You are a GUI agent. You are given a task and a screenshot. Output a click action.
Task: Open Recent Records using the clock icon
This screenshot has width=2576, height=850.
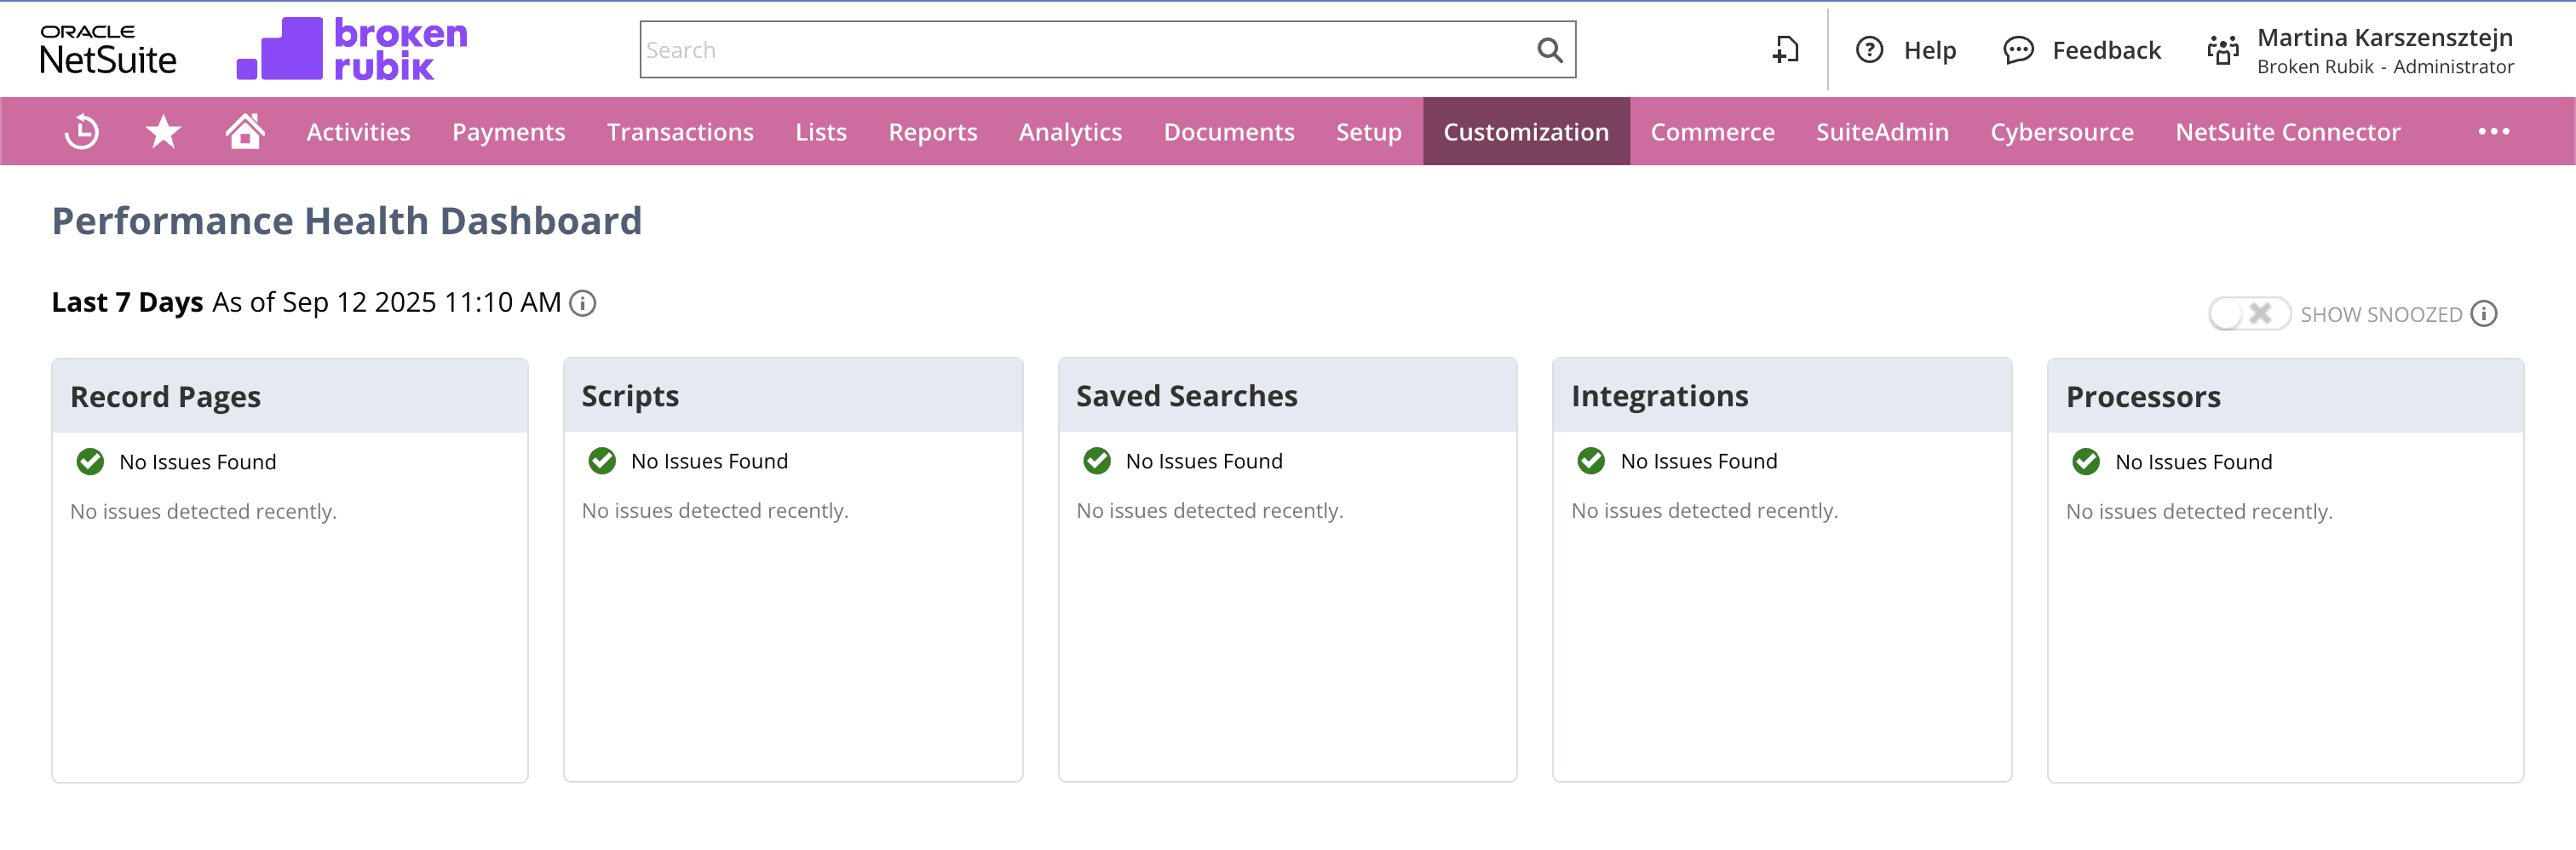click(81, 131)
